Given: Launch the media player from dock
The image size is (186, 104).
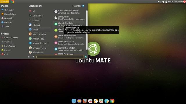Looking at the screenshot, I should (96, 101).
